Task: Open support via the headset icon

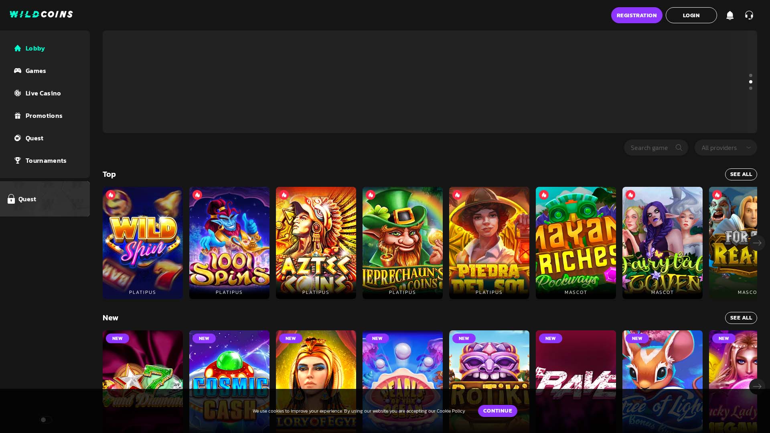Action: 749,15
